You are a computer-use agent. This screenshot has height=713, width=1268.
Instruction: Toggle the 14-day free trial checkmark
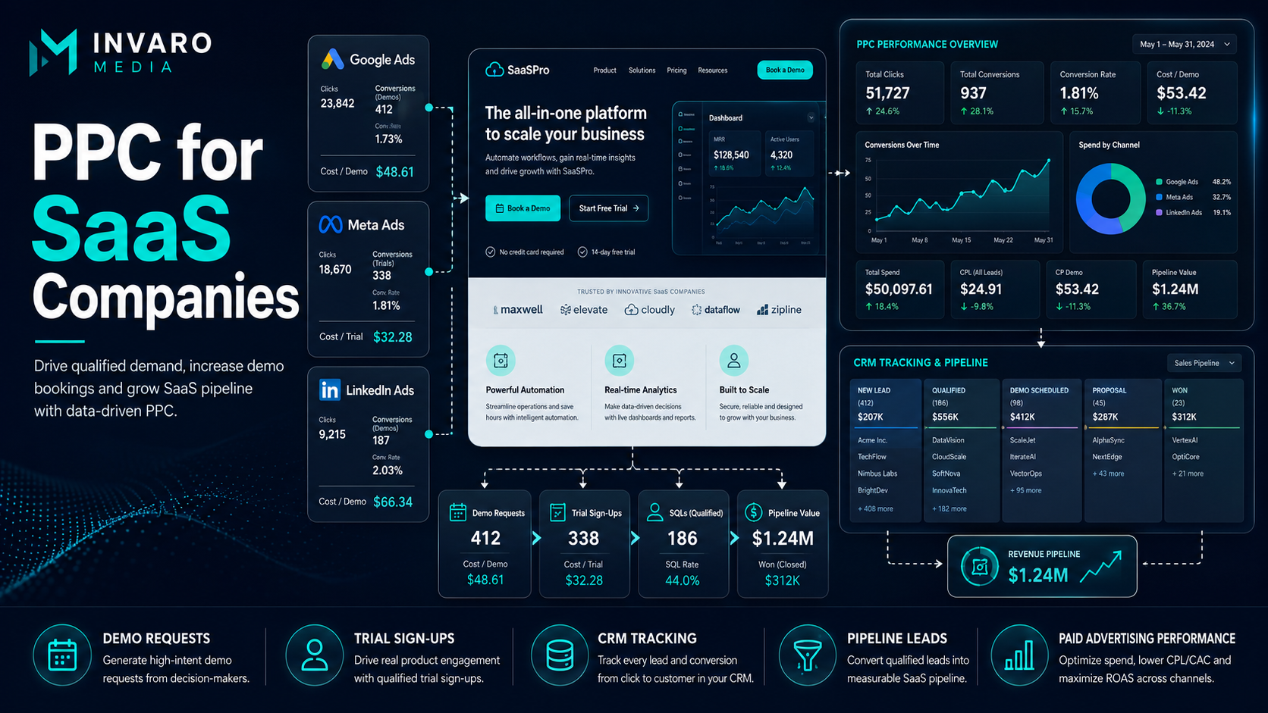tap(582, 252)
